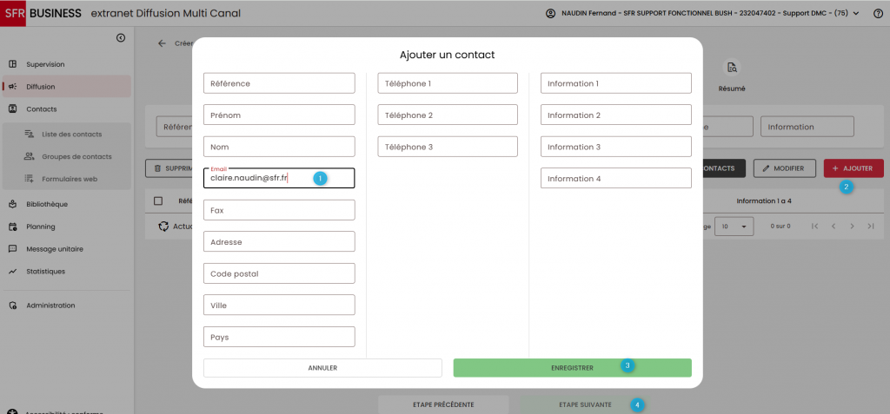890x414 pixels.
Task: Click the help question mark icon
Action: [x=878, y=13]
